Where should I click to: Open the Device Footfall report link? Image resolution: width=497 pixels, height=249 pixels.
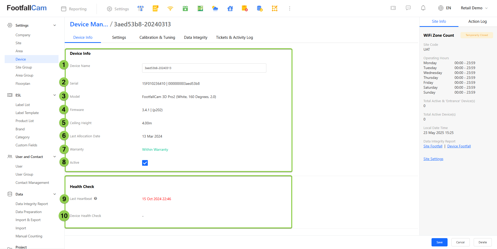click(x=459, y=146)
